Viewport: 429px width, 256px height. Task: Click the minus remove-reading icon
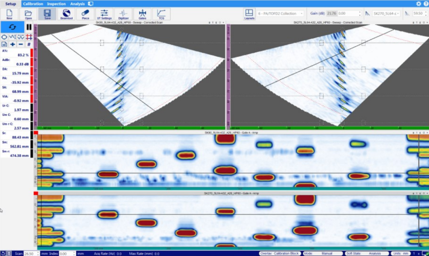(x=21, y=44)
